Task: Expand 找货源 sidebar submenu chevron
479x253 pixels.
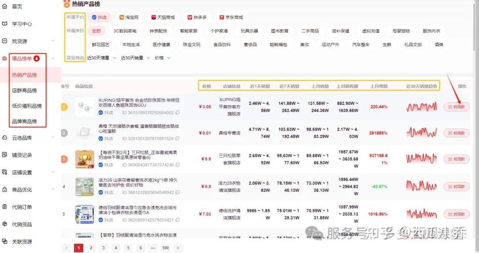Action: [53, 41]
